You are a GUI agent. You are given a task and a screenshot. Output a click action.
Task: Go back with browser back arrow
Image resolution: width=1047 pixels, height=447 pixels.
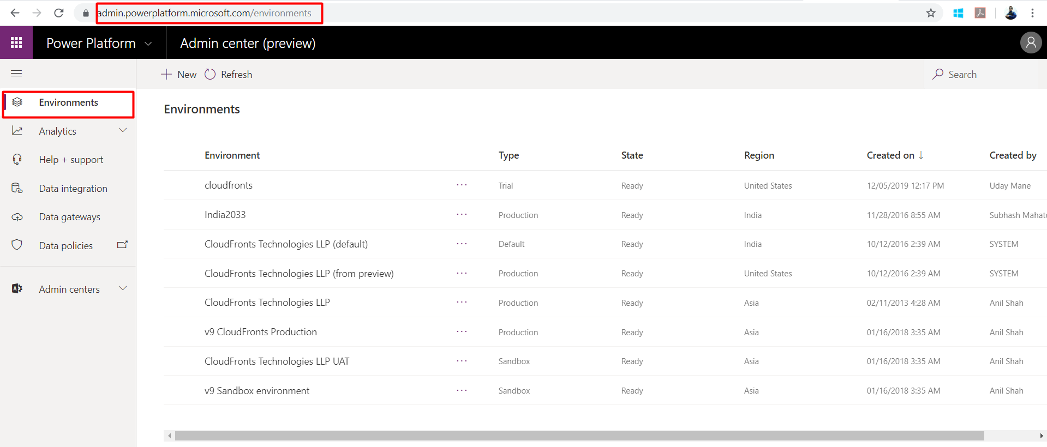pyautogui.click(x=15, y=13)
